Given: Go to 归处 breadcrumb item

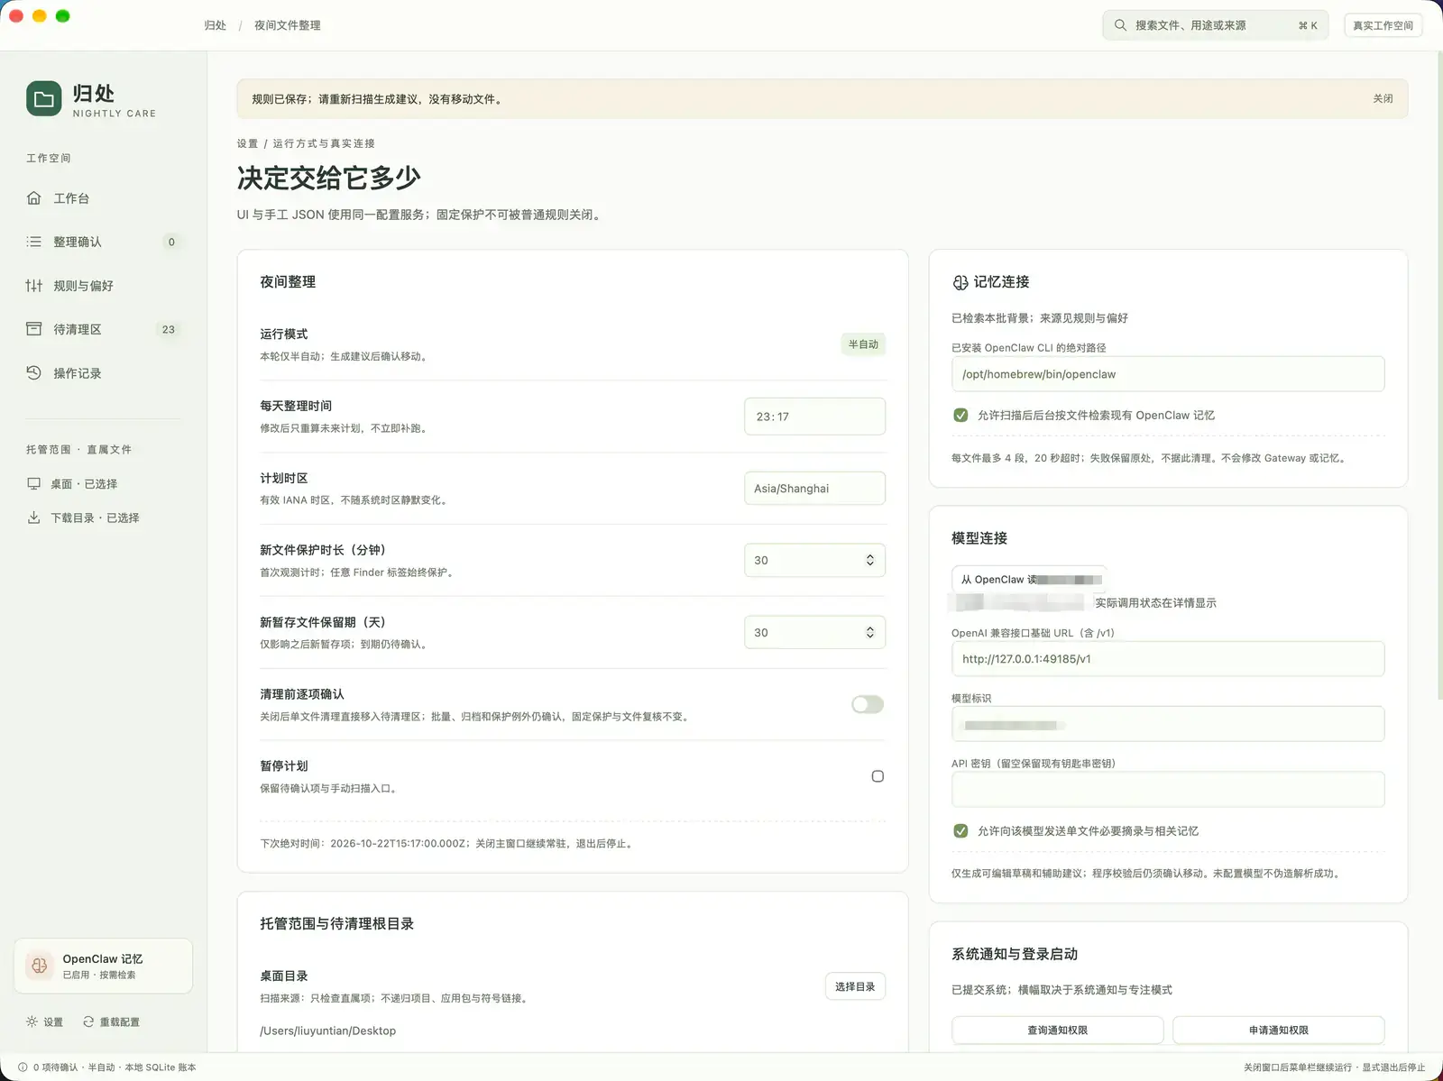Looking at the screenshot, I should pos(215,25).
